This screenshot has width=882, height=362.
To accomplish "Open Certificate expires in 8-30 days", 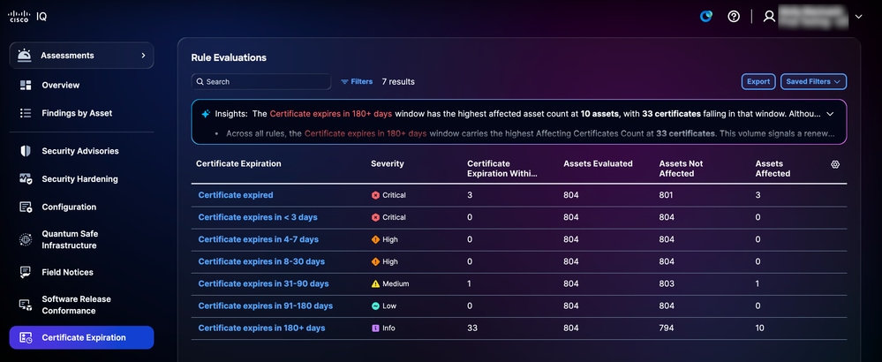I will (261, 261).
